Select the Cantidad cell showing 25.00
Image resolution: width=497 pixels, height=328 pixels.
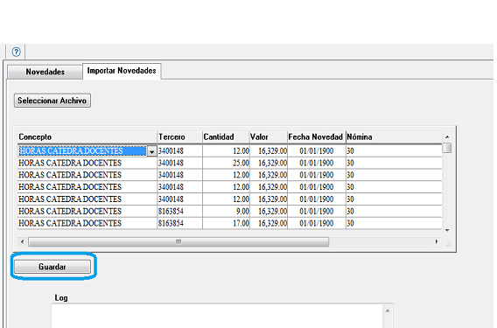pyautogui.click(x=226, y=163)
